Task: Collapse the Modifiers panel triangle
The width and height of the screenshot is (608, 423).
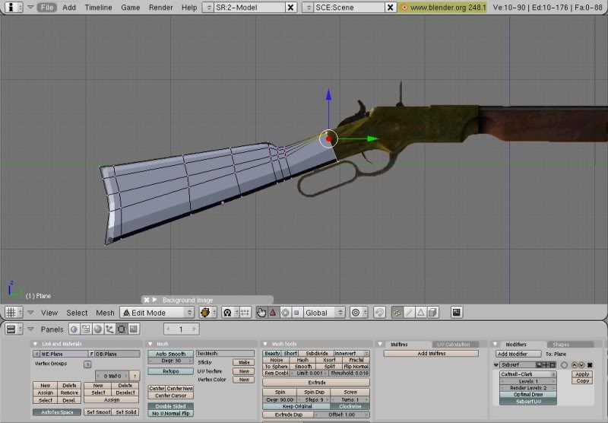Action: (x=495, y=344)
